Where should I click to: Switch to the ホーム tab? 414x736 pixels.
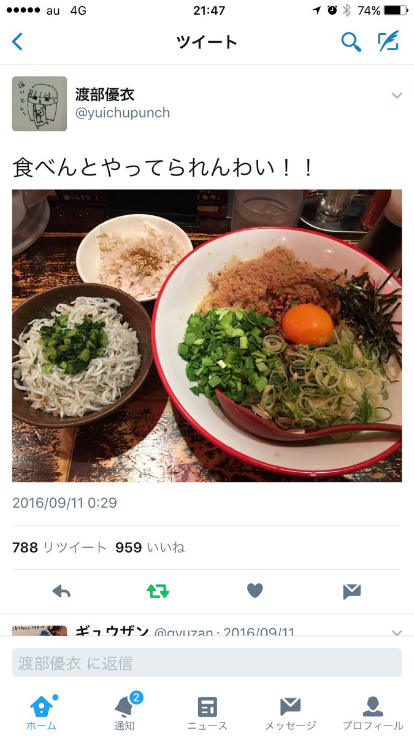tap(41, 713)
